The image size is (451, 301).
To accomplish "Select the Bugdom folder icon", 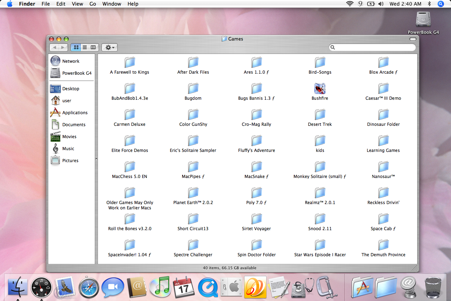I will (x=193, y=88).
